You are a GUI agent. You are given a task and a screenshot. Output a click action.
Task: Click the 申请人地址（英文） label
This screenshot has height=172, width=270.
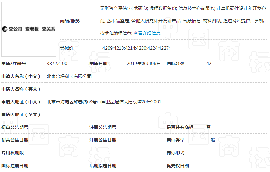click(x=21, y=115)
